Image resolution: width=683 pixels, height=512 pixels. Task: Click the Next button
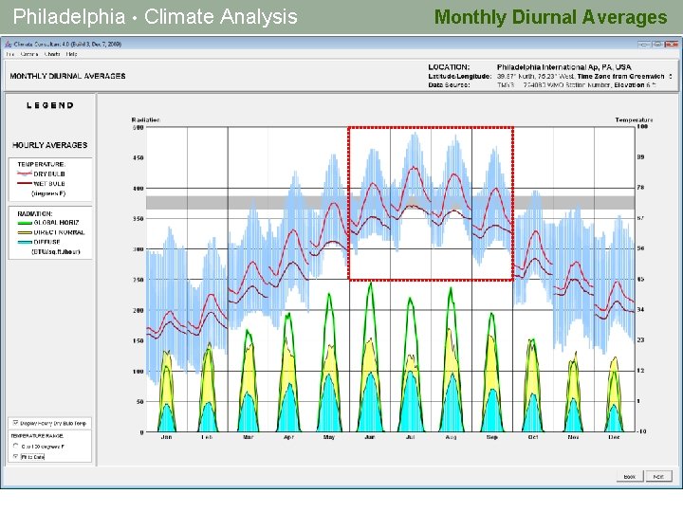(x=658, y=477)
